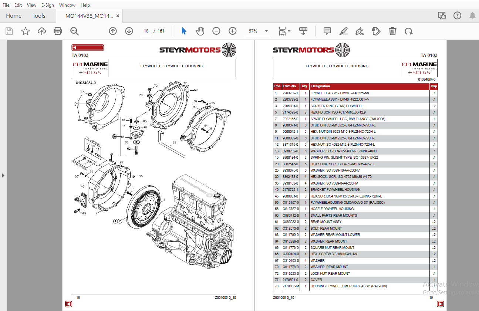Expand the left navigation pane arrow
479x311 pixels.
[3, 175]
